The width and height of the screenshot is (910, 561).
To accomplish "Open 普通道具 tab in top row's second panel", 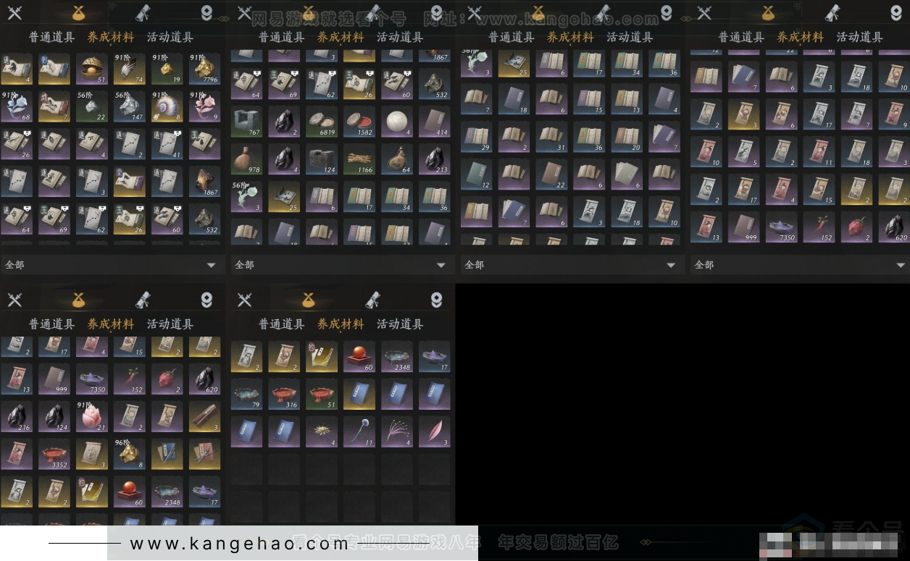I will click(281, 38).
